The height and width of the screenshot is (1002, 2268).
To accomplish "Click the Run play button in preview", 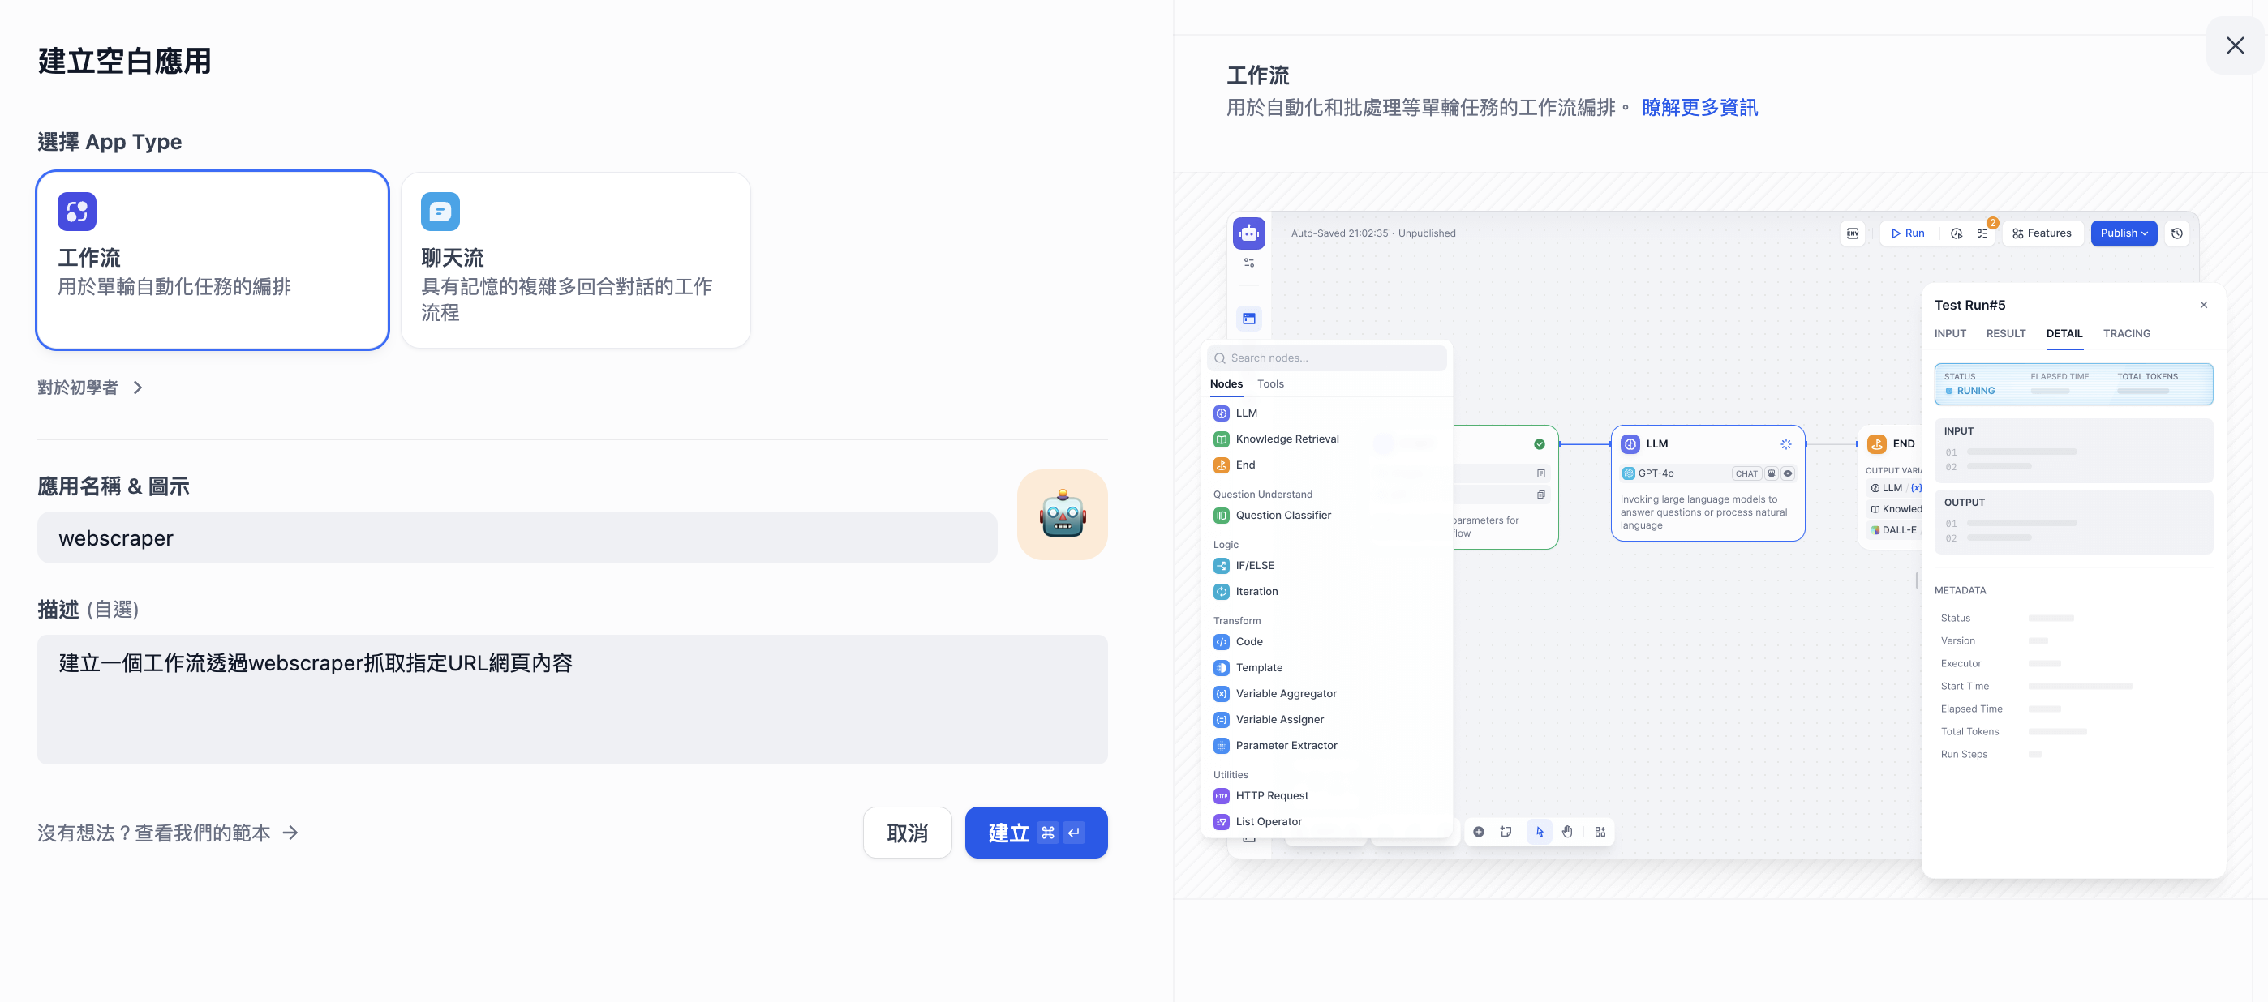I will click(1907, 233).
